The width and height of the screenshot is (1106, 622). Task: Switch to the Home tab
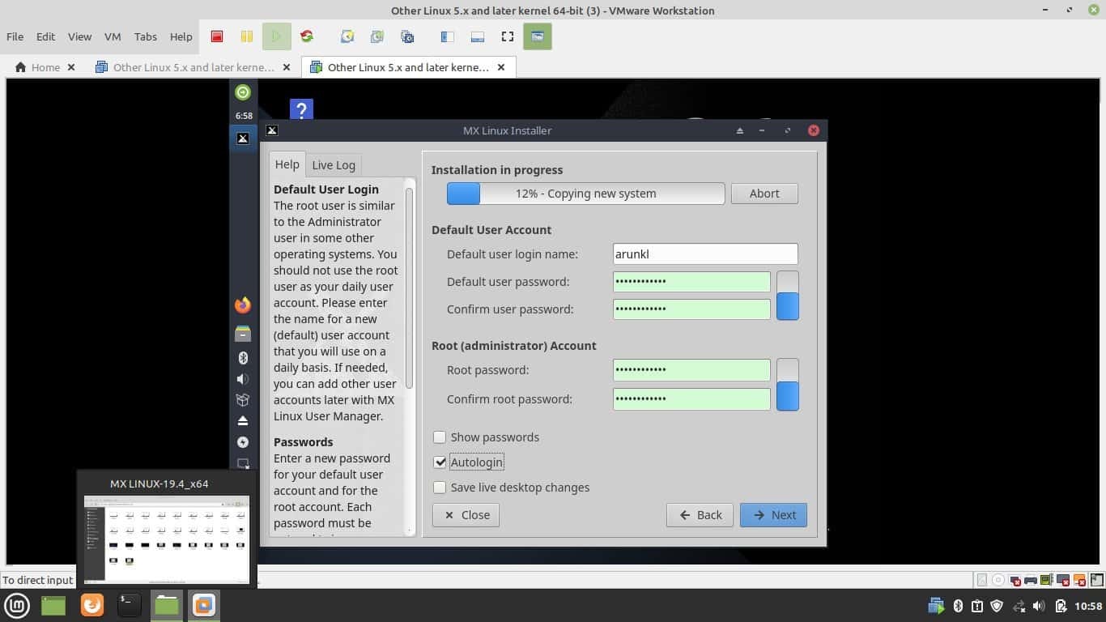tap(38, 67)
